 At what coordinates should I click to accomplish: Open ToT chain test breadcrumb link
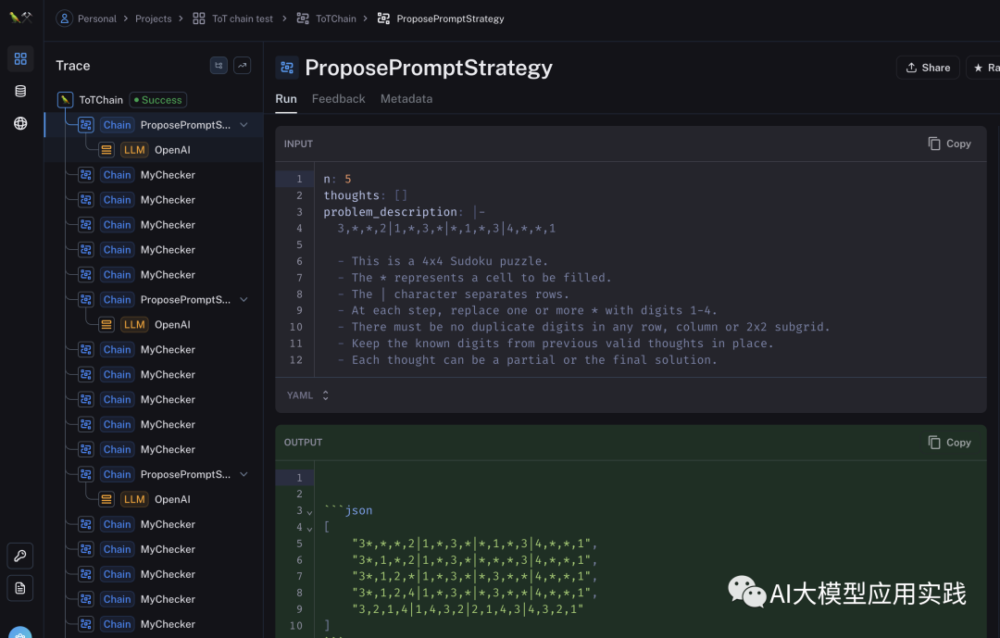pyautogui.click(x=243, y=19)
